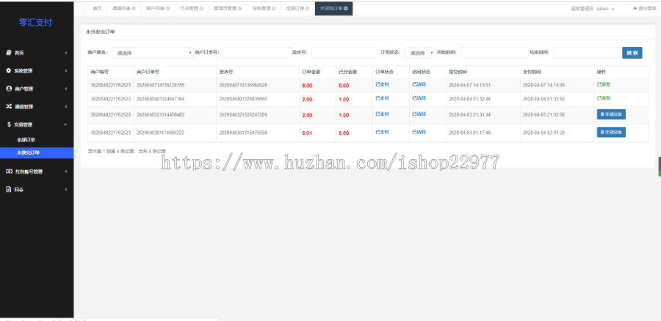
Task: Close the 角色管理 tab
Action: [x=274, y=8]
